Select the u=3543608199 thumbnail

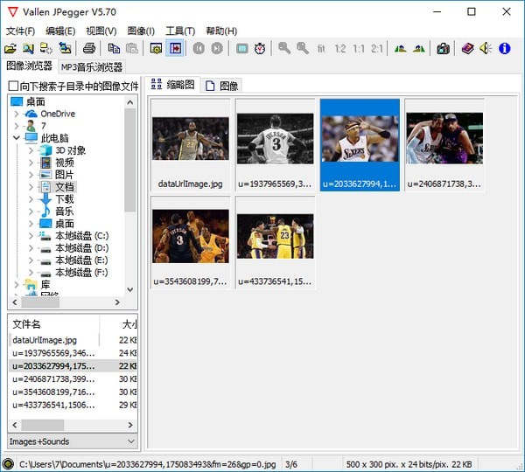[x=191, y=242]
